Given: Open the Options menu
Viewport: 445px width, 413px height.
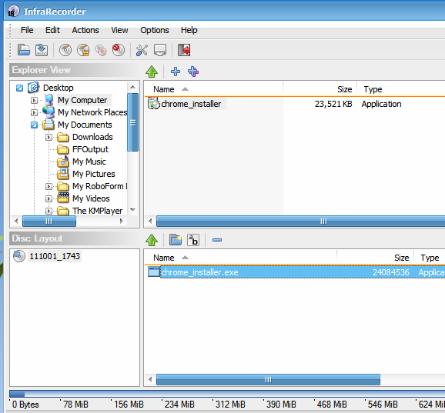Looking at the screenshot, I should pyautogui.click(x=155, y=30).
